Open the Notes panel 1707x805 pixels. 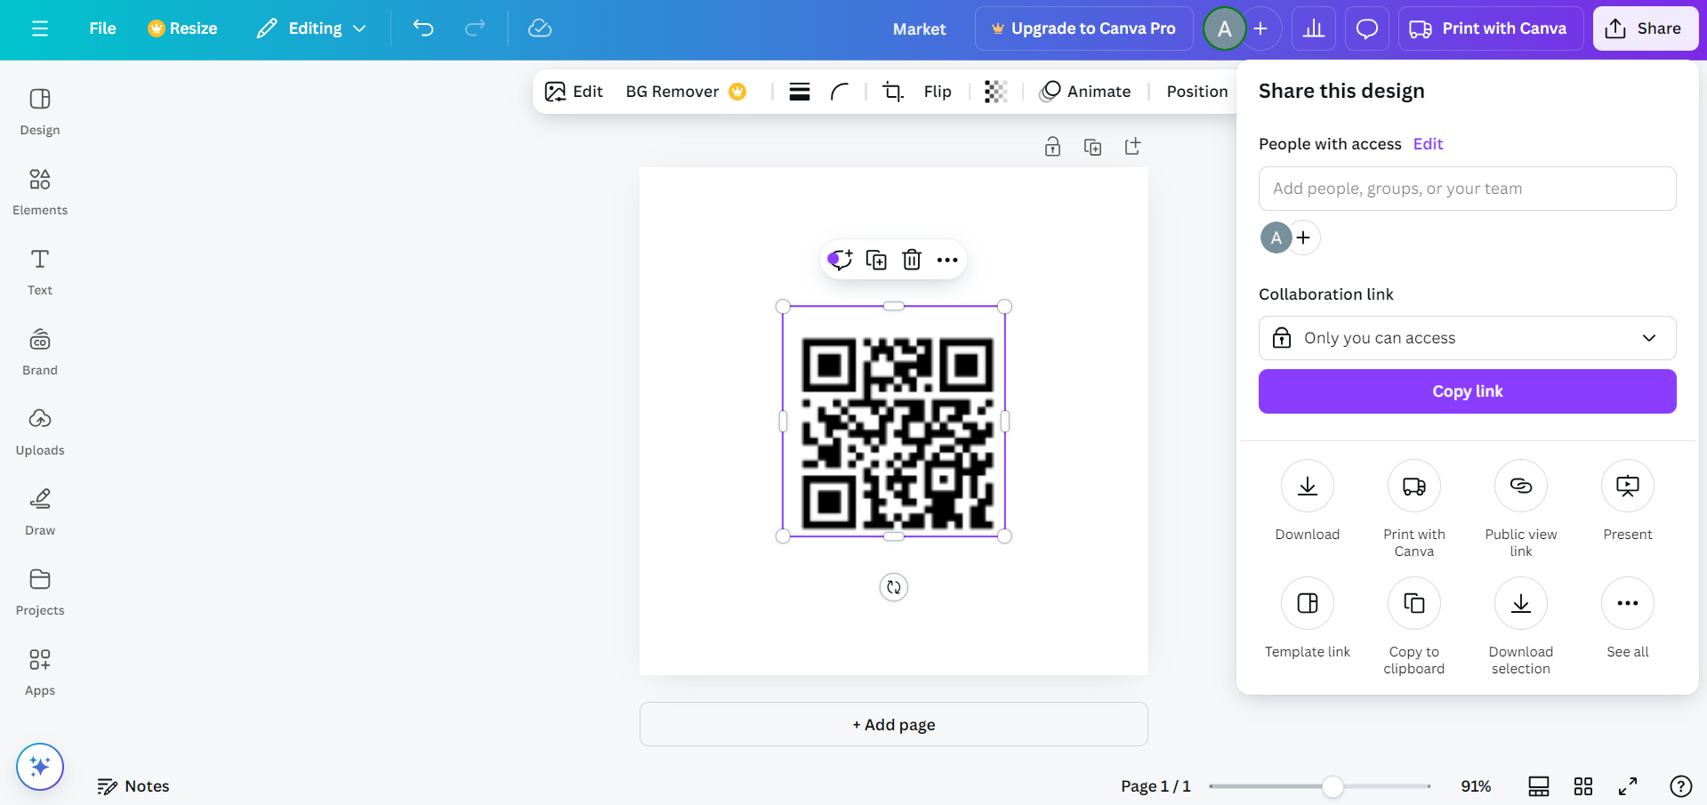(133, 786)
